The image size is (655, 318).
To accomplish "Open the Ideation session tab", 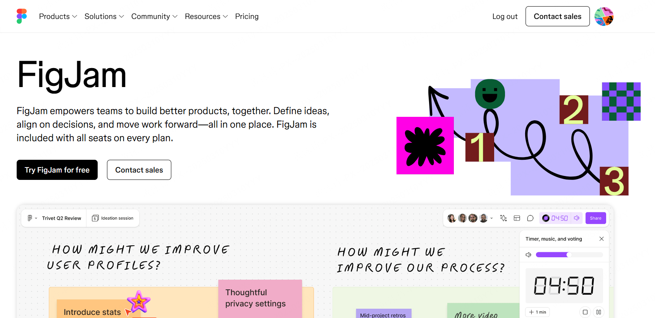I will point(113,218).
